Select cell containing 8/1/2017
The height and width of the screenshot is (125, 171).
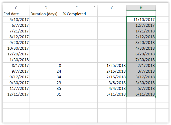(16, 65)
